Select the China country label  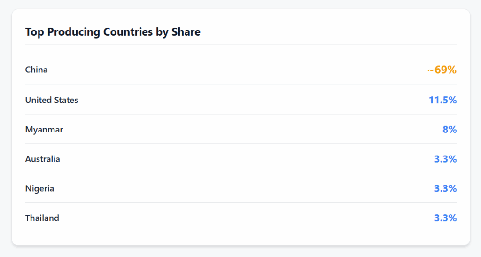36,70
